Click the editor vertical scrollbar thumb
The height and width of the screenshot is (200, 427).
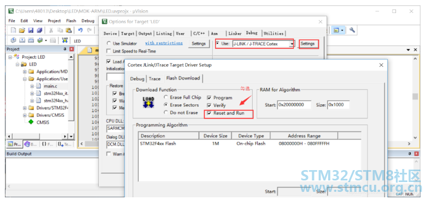pyautogui.click(x=416, y=97)
